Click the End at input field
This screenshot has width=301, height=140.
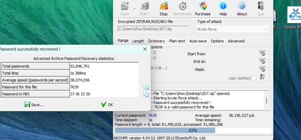tap(232, 61)
